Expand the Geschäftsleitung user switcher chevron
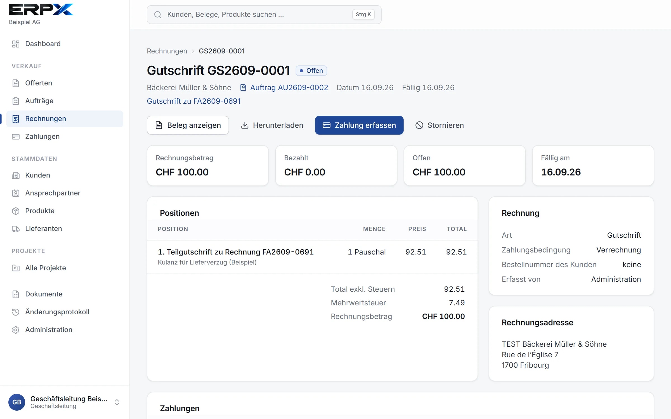The height and width of the screenshot is (419, 671). [x=117, y=402]
